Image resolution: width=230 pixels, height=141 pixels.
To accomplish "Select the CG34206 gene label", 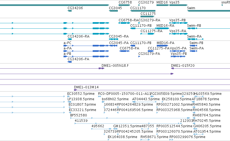I will 75,8.
